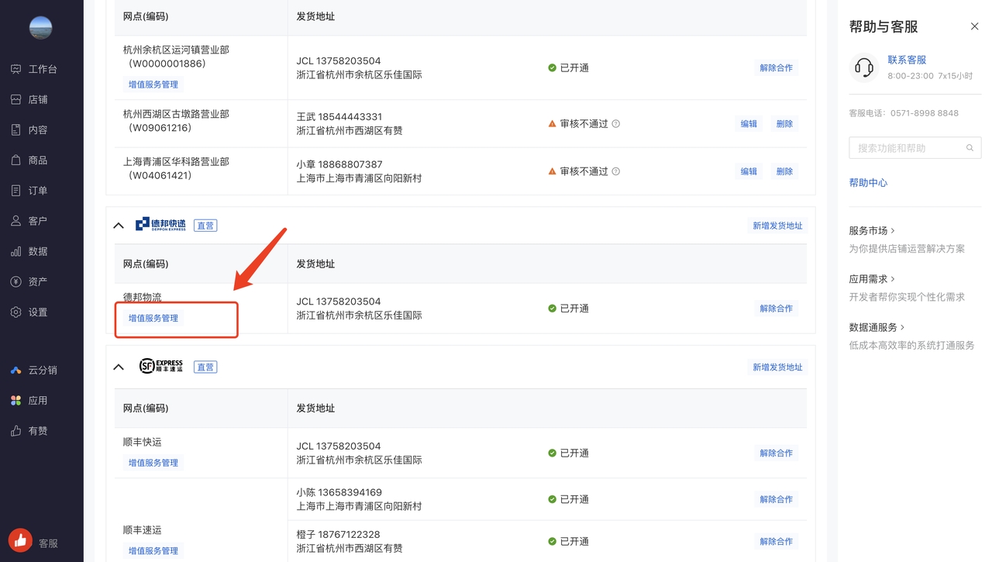992x562 pixels.
Task: Go to 店铺 menu item
Action: click(x=38, y=99)
